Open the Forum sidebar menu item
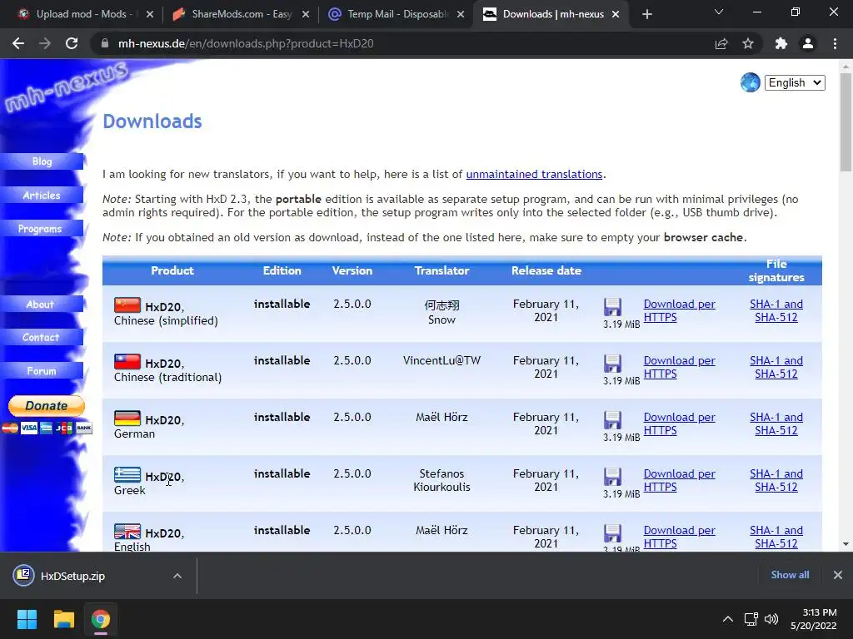Viewport: 853px width, 639px height. tap(42, 371)
